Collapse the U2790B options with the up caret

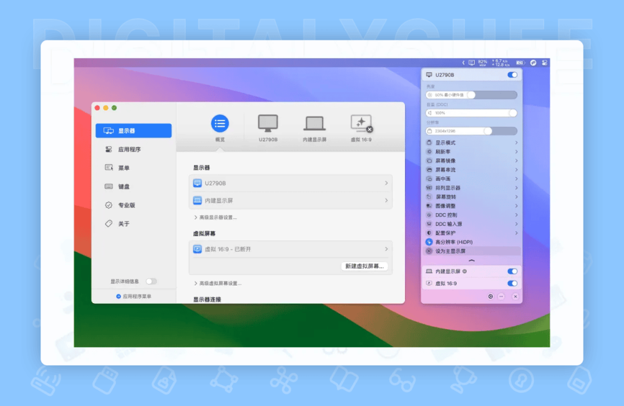(472, 261)
